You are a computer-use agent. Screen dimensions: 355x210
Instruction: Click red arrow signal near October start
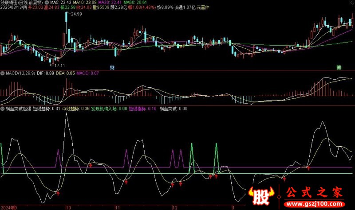58,194
